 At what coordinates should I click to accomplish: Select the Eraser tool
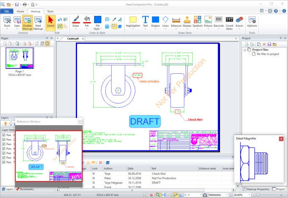(x=239, y=22)
